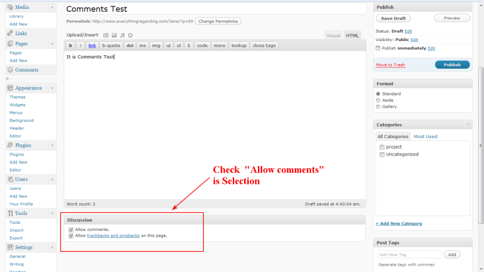Open Themes under Appearance

(x=18, y=97)
